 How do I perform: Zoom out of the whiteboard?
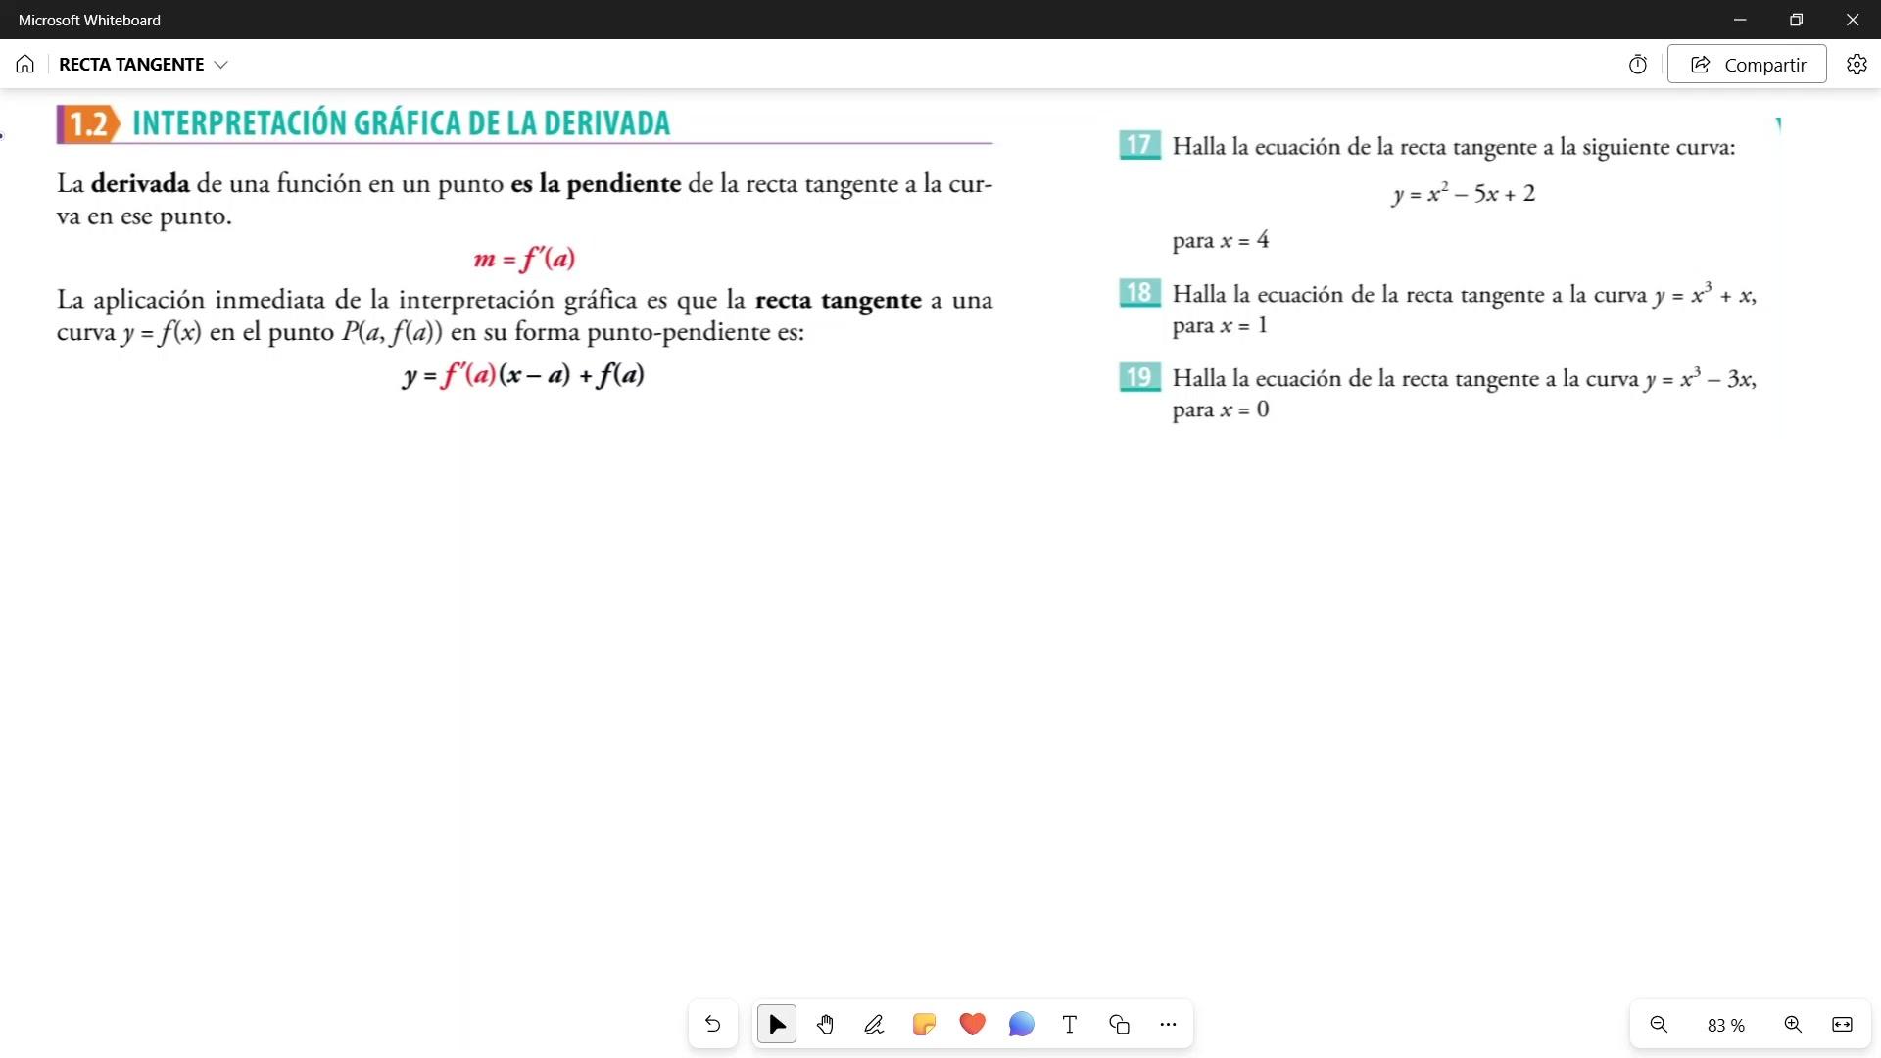tap(1659, 1025)
